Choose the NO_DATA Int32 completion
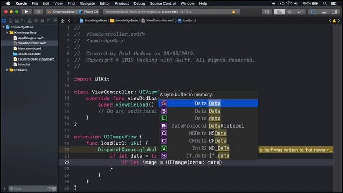The image size is (343, 193). click(208, 148)
